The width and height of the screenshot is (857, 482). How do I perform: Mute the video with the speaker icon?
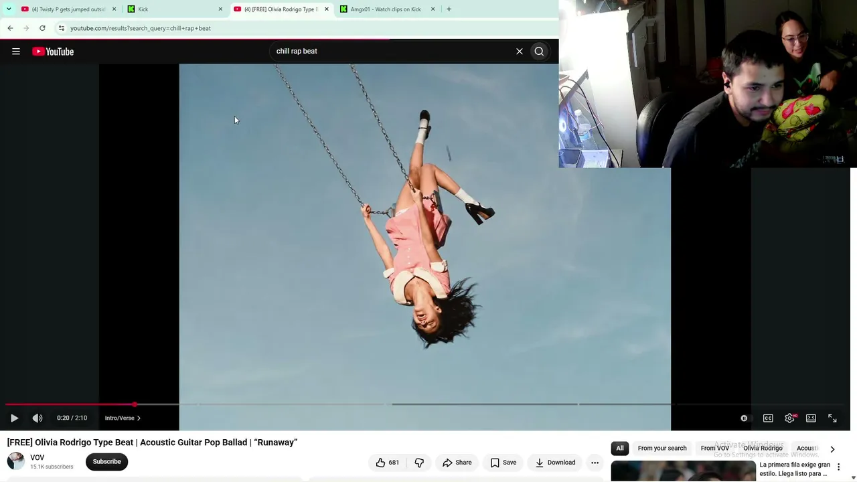pyautogui.click(x=37, y=418)
